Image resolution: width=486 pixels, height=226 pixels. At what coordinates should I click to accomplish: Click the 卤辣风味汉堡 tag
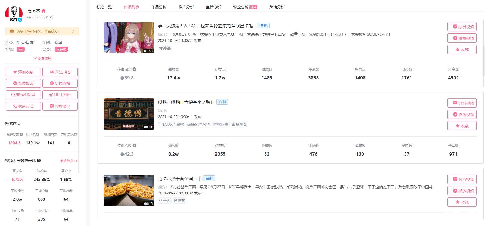pos(199,124)
